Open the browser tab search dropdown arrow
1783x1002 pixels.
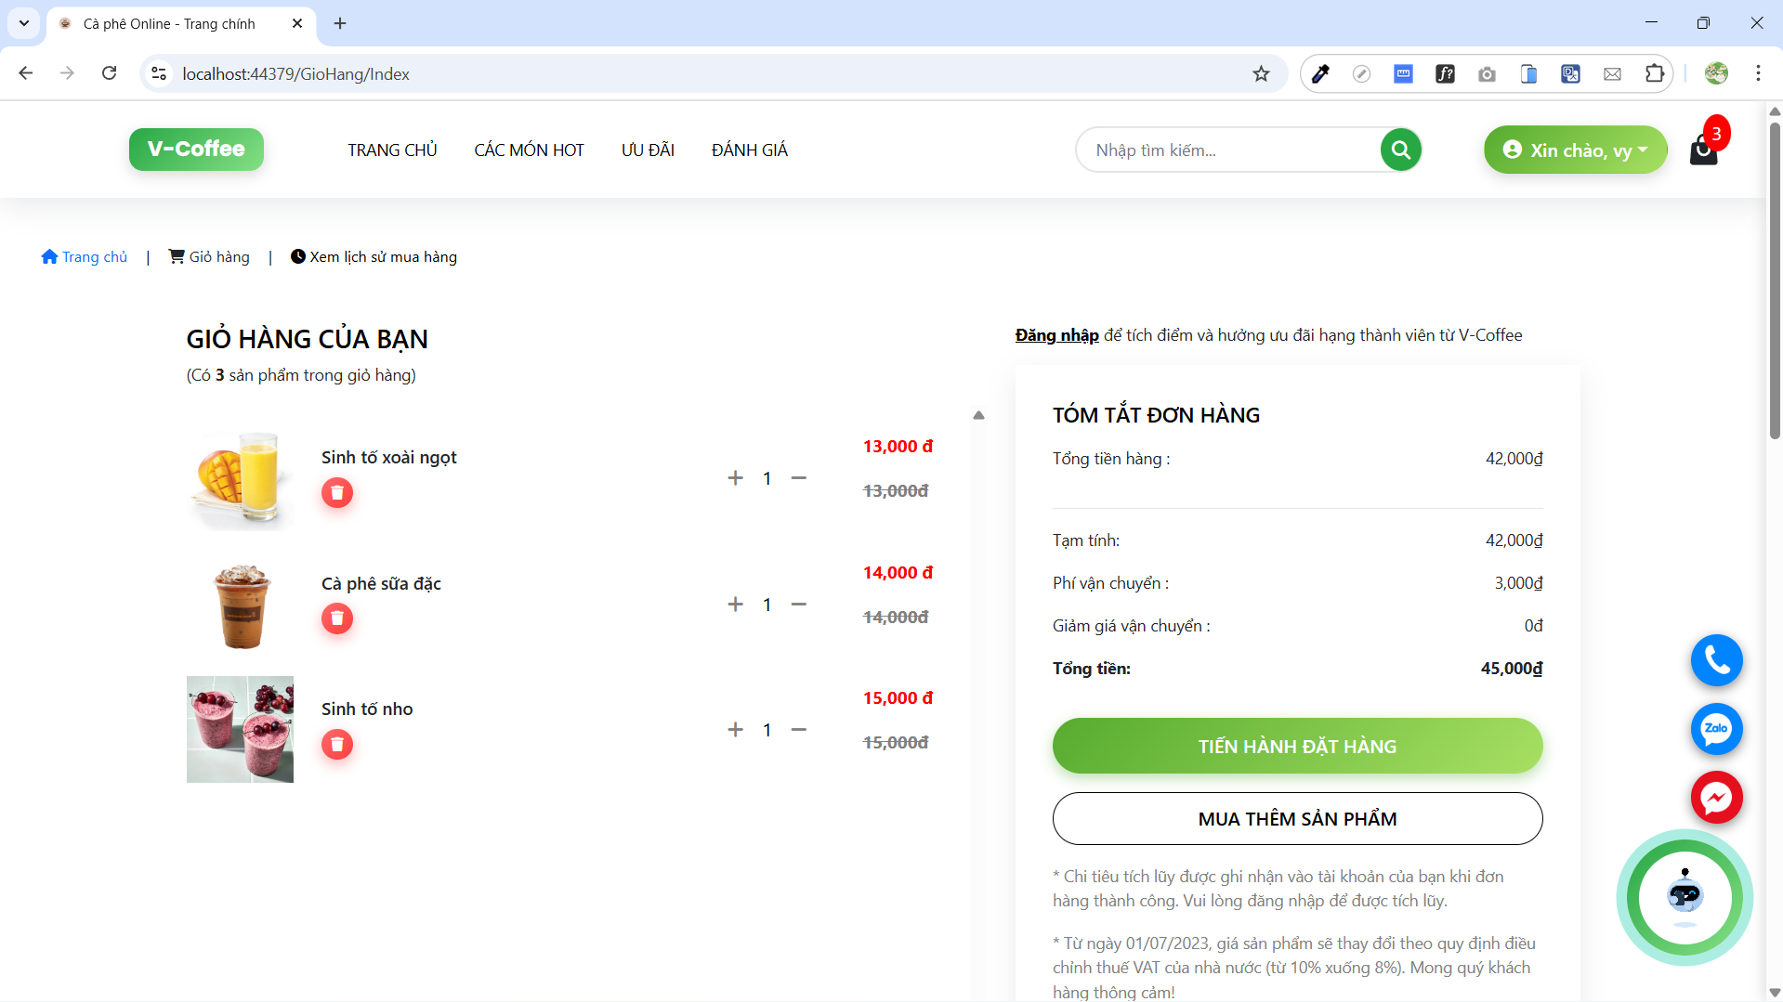point(24,23)
